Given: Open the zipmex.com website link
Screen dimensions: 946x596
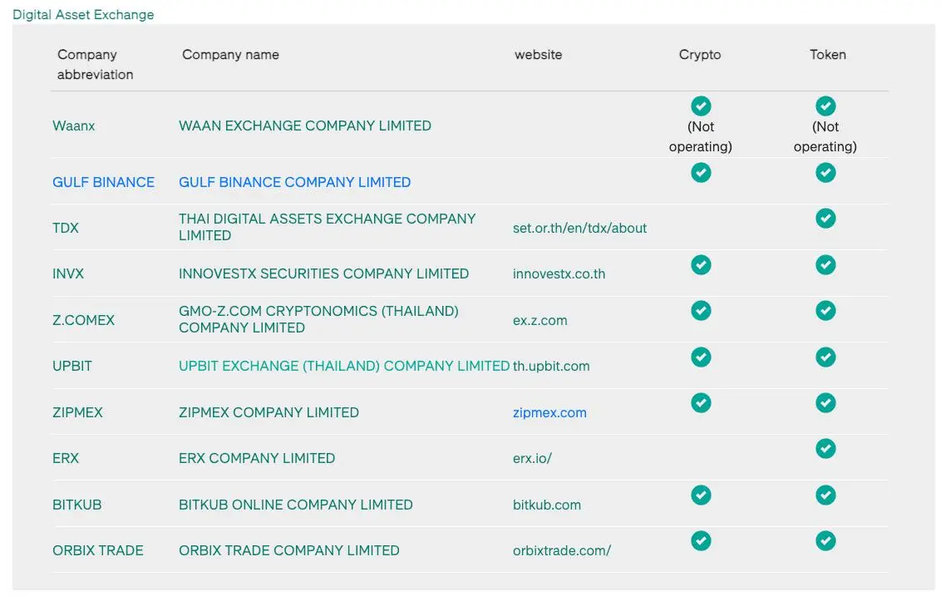Looking at the screenshot, I should tap(549, 412).
